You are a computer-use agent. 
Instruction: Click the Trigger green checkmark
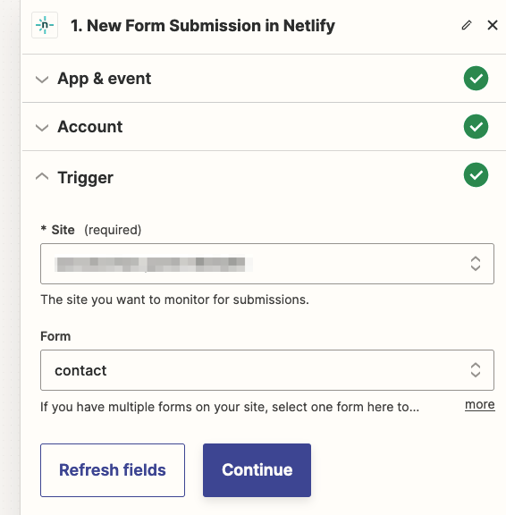pos(476,174)
